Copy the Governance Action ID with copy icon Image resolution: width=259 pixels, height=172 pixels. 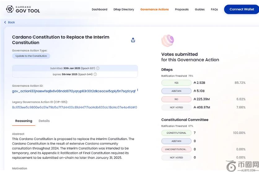click(x=137, y=90)
